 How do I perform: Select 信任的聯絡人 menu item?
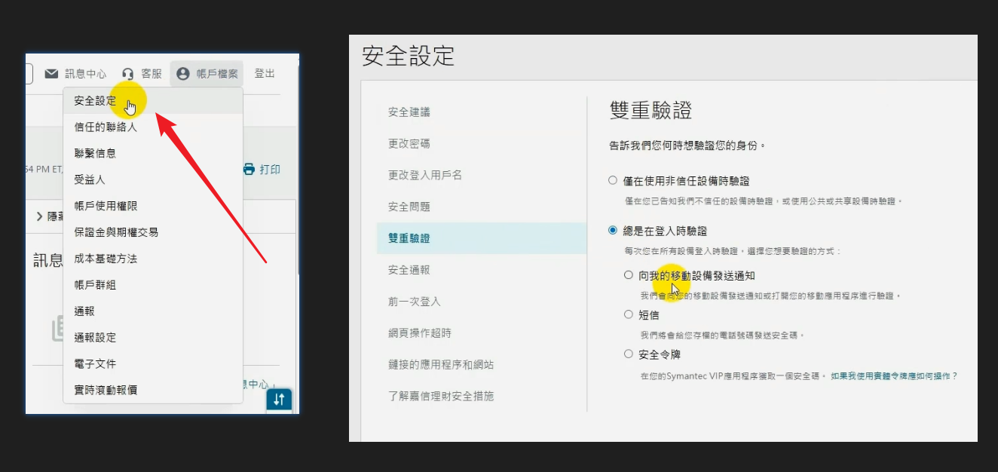point(153,127)
